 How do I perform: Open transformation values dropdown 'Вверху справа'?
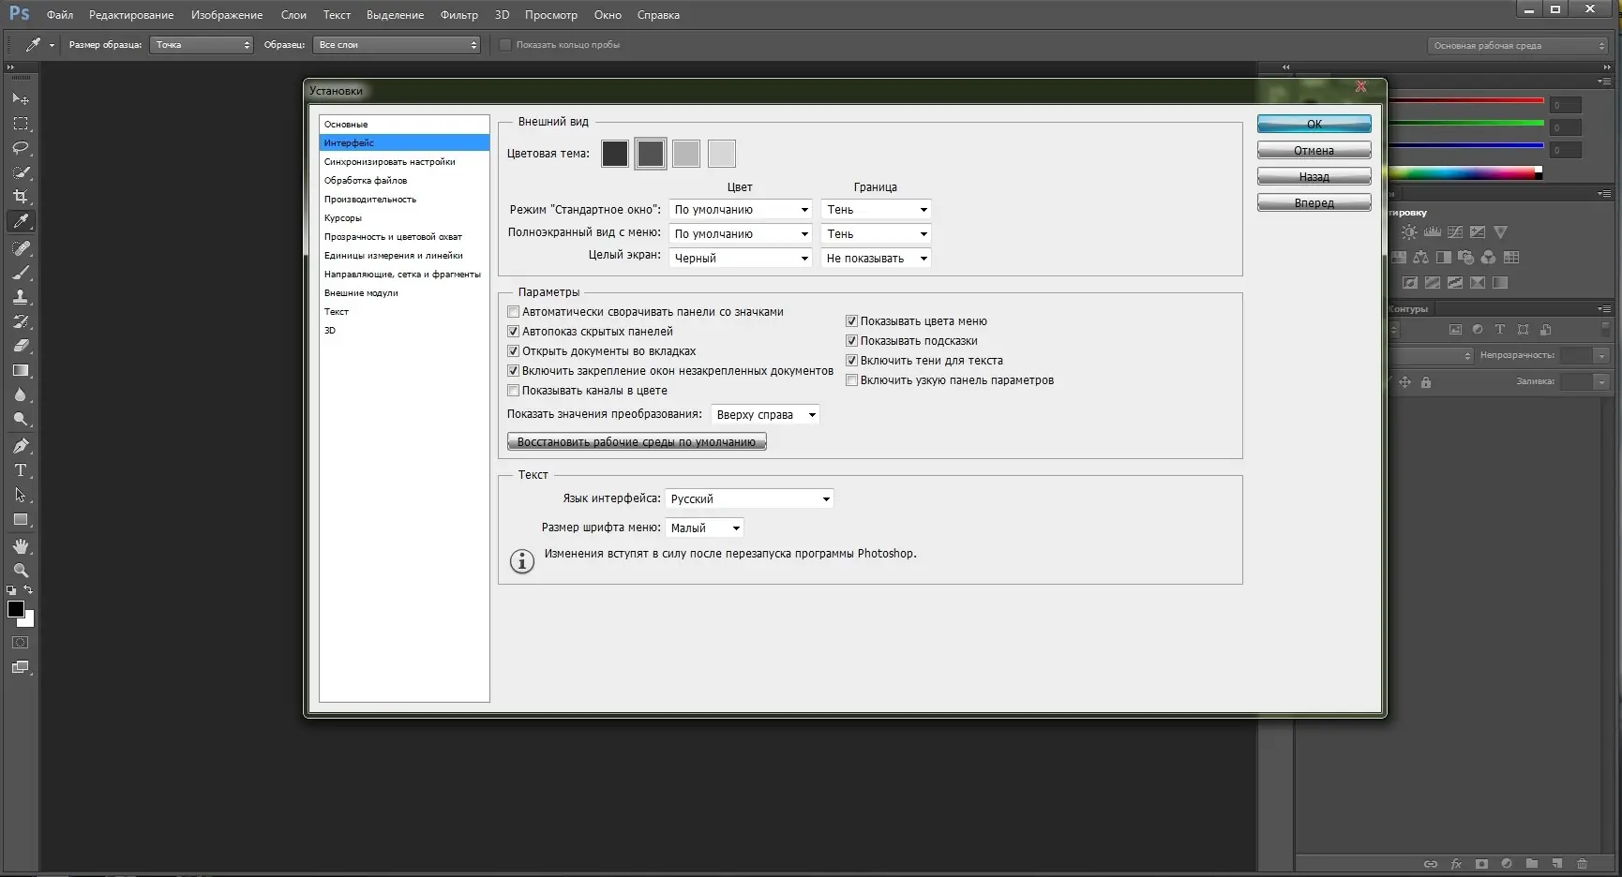(x=765, y=415)
